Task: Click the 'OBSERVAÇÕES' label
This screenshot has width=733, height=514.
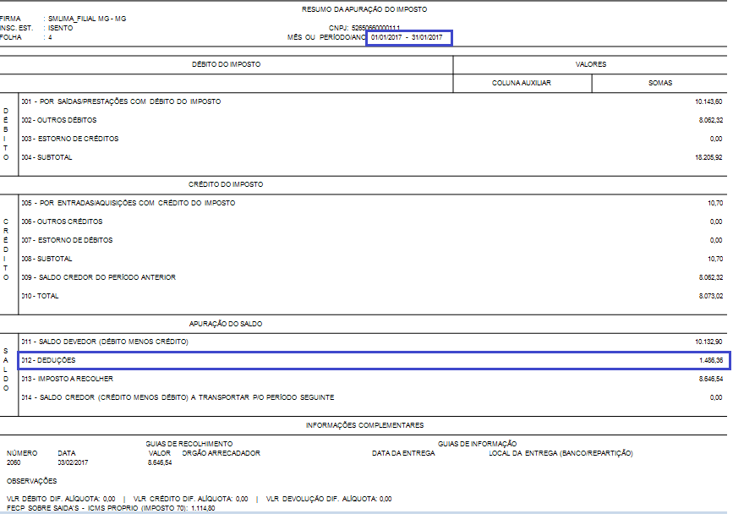Action: pyautogui.click(x=32, y=481)
